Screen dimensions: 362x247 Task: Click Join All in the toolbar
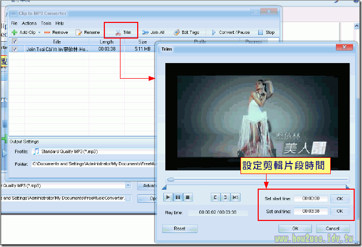[x=154, y=32]
